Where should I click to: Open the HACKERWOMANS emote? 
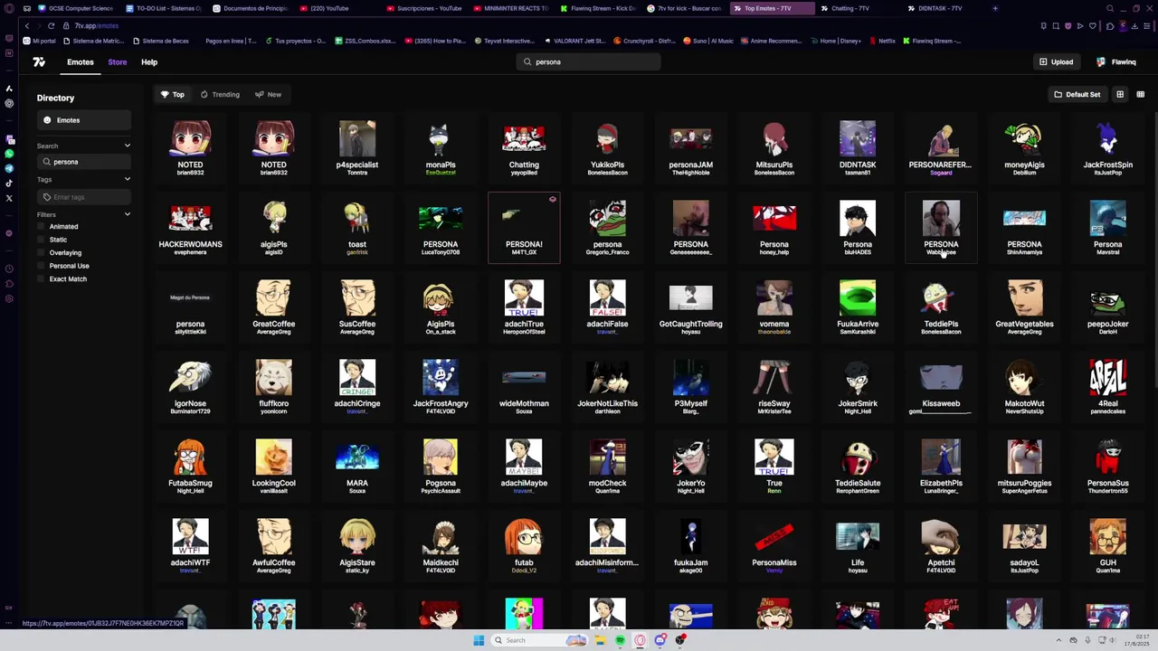click(x=190, y=228)
